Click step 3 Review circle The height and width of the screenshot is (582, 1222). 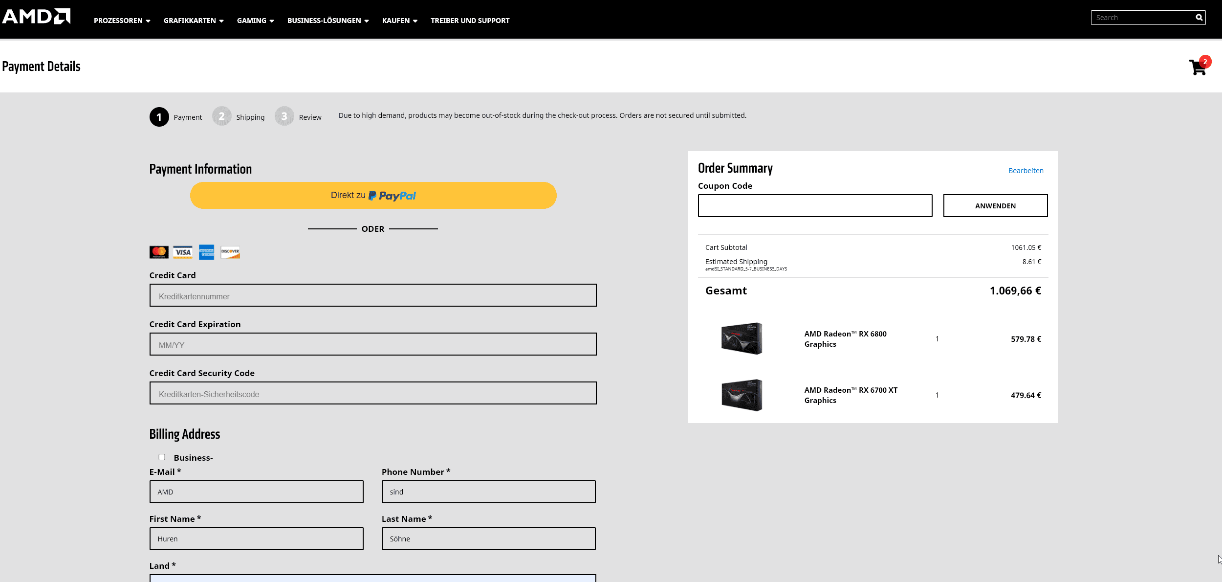click(x=284, y=116)
